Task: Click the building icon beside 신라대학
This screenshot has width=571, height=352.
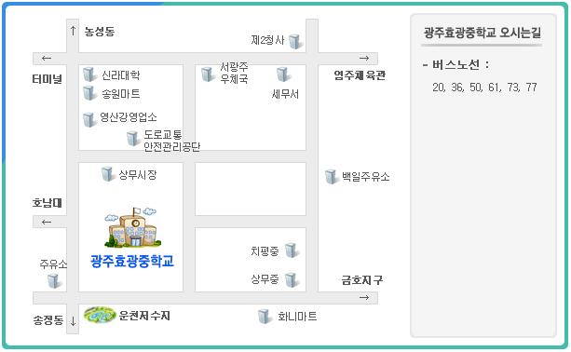Action: coord(89,74)
